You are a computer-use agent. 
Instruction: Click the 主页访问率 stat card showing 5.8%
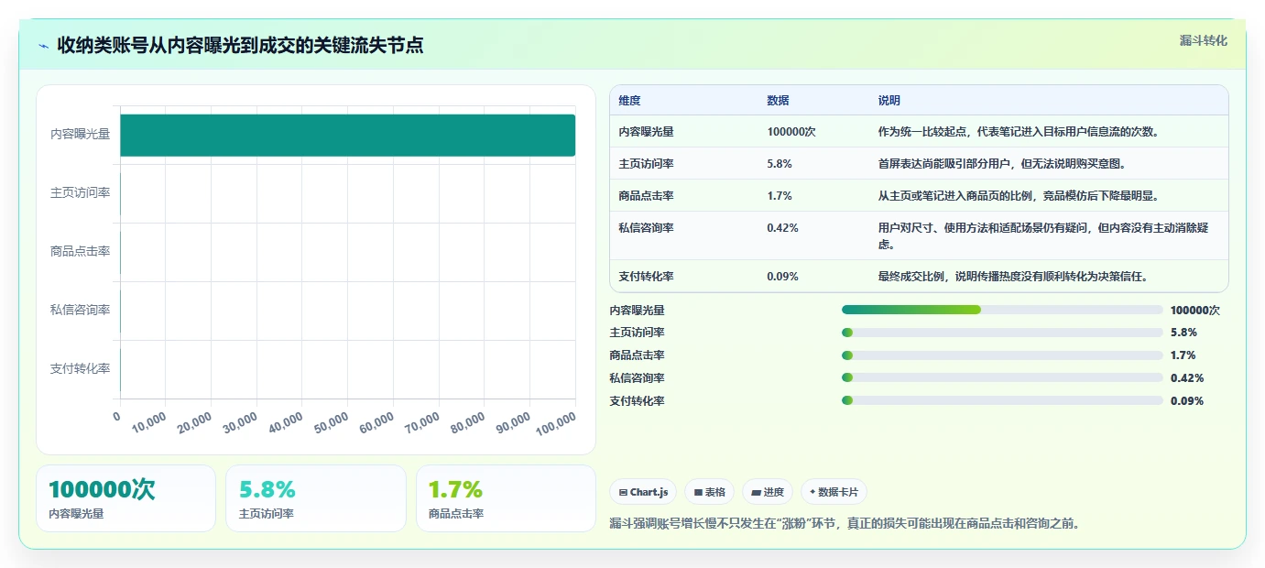pyautogui.click(x=316, y=498)
